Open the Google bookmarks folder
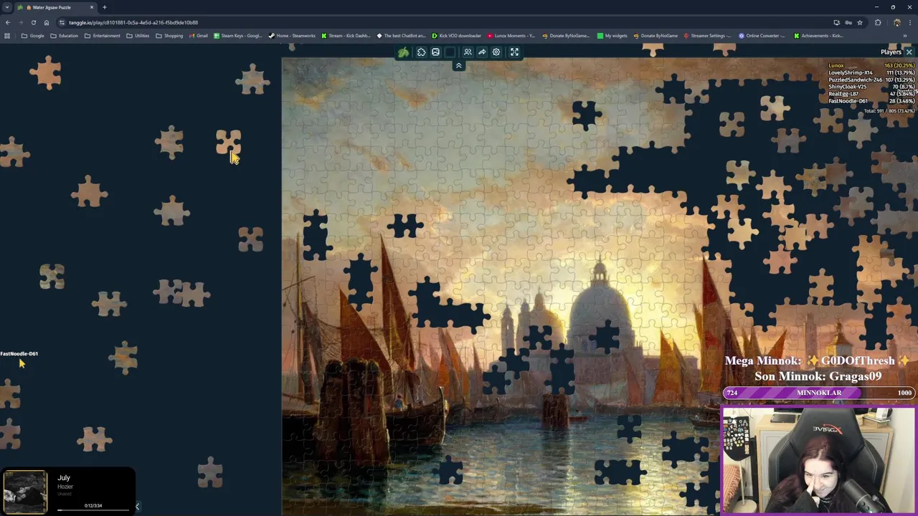This screenshot has height=516, width=918. point(33,35)
